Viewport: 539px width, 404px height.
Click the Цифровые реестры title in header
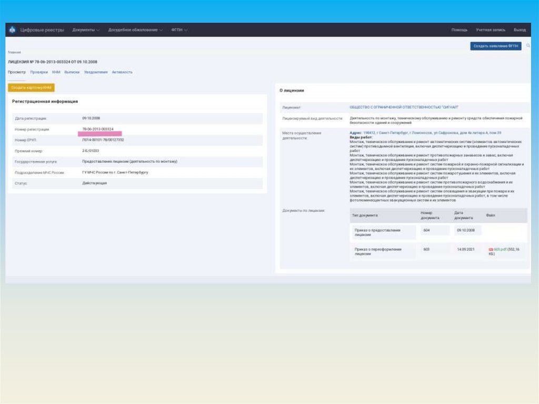click(x=42, y=30)
